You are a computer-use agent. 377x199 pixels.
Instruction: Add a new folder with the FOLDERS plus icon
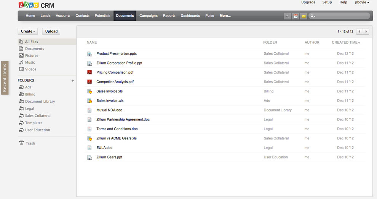pos(73,81)
